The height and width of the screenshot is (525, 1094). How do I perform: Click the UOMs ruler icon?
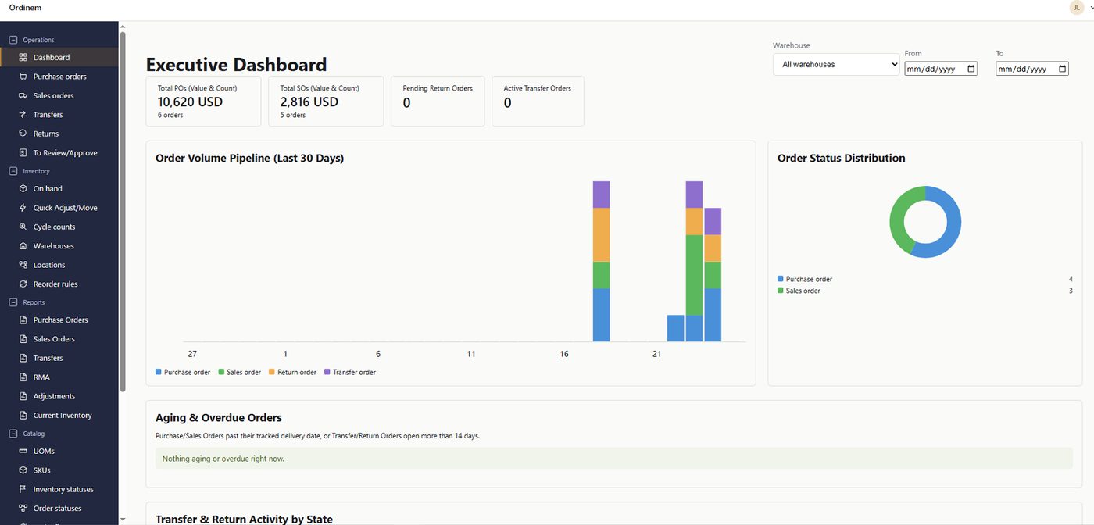pyautogui.click(x=23, y=452)
